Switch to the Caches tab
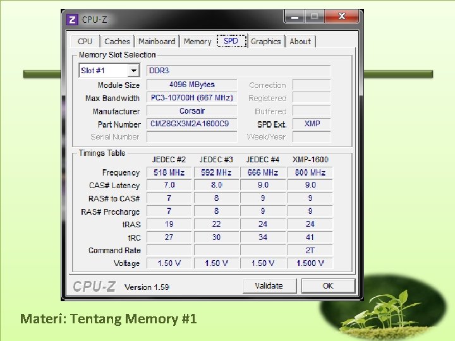The image size is (455, 341). coord(117,42)
